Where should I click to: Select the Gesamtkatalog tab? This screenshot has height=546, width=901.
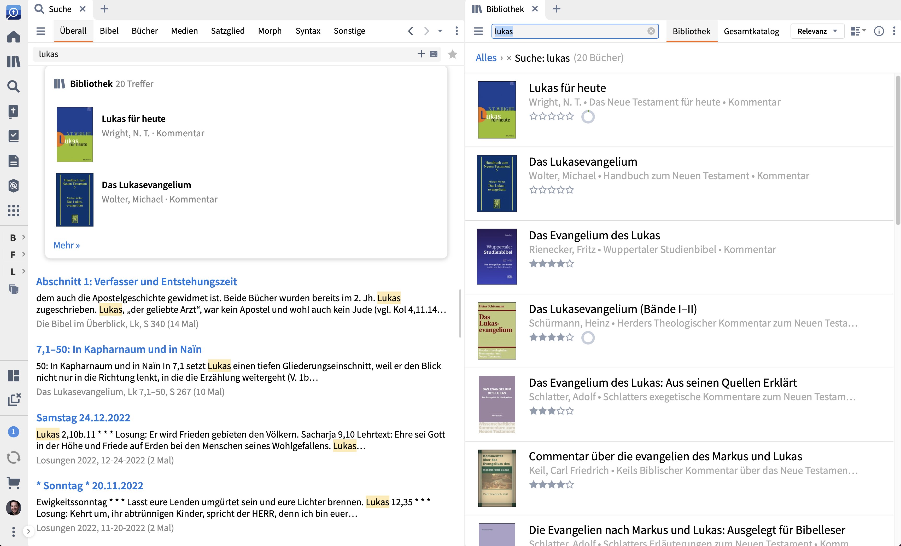coord(751,31)
